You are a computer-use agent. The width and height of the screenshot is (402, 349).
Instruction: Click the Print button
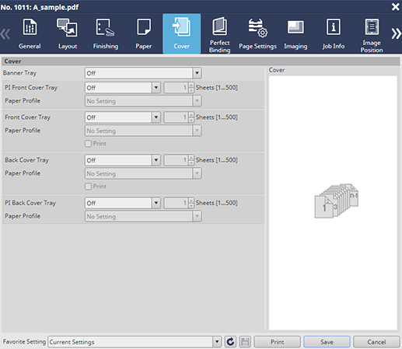[x=277, y=342]
